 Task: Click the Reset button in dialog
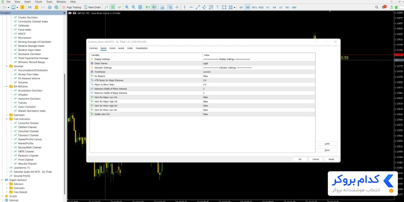(331, 159)
